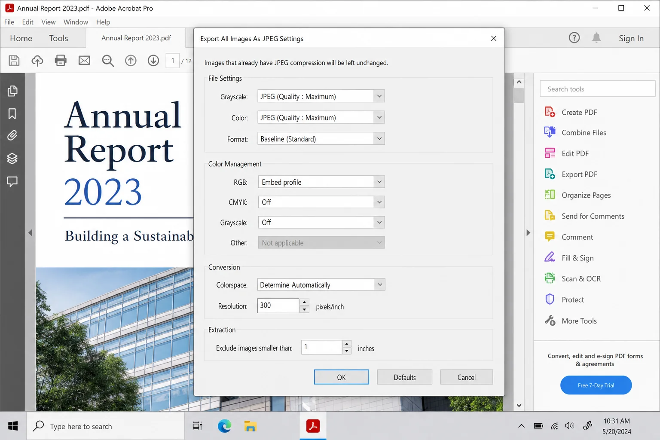Open the Comment tool

(568, 237)
